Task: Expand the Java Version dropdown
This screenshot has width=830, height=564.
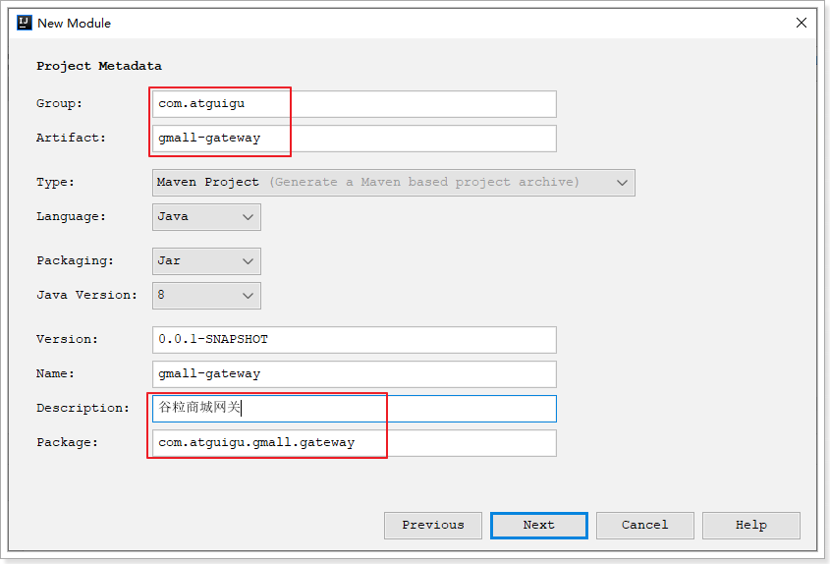Action: point(206,295)
